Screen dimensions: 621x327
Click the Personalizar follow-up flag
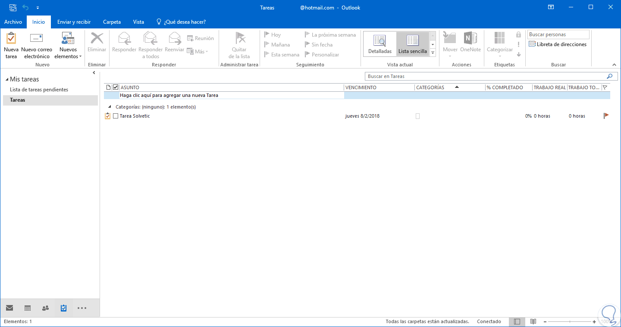coord(322,55)
